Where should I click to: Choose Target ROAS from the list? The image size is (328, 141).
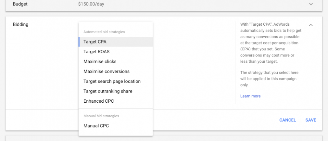pyautogui.click(x=116, y=51)
